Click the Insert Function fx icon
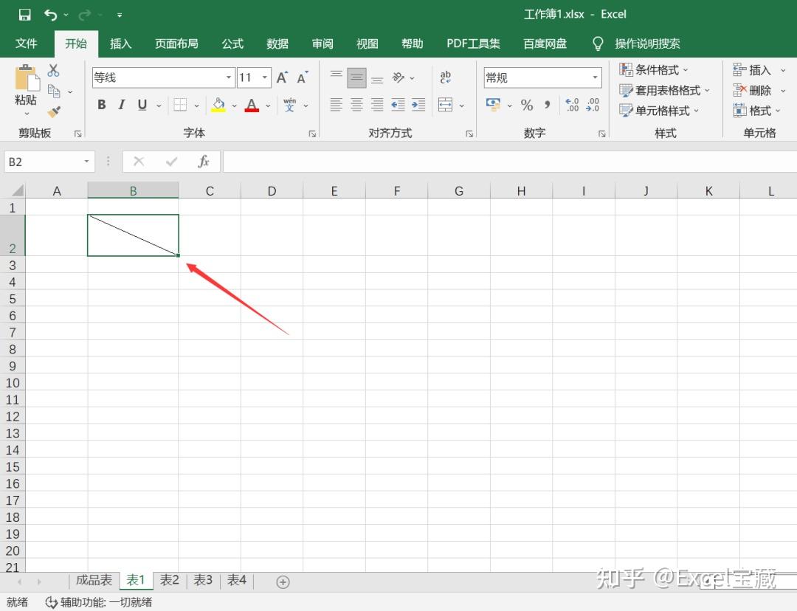This screenshot has height=611, width=797. (x=204, y=162)
